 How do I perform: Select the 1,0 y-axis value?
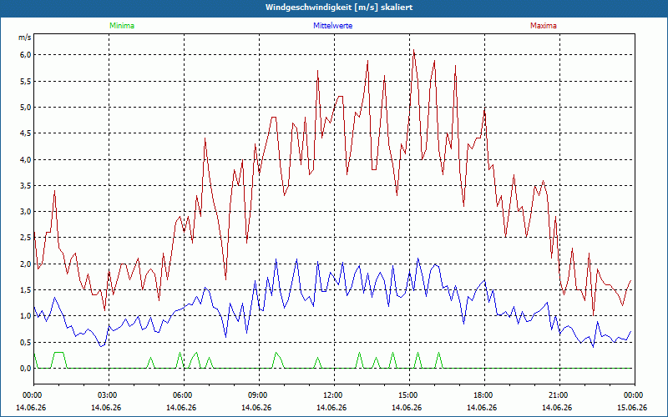26,316
